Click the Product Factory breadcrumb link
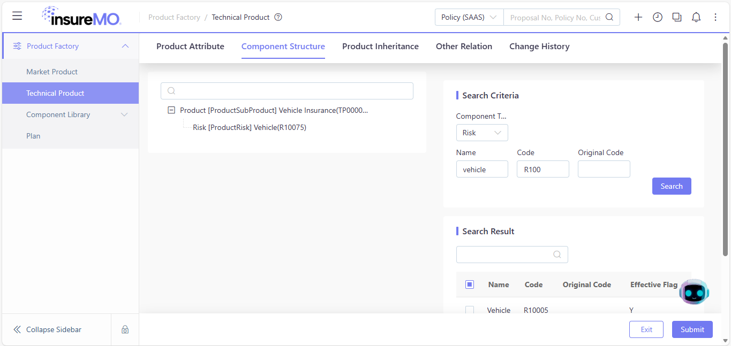Image resolution: width=731 pixels, height=346 pixels. click(174, 17)
